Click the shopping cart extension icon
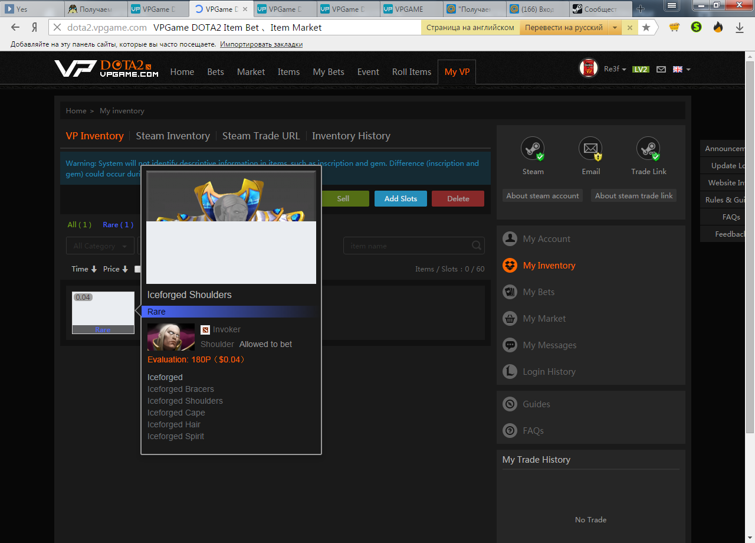Image resolution: width=755 pixels, height=543 pixels. coord(675,27)
